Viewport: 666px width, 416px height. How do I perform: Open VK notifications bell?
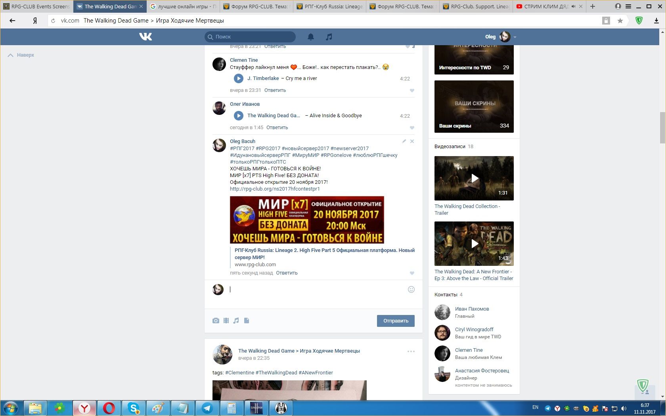311,37
